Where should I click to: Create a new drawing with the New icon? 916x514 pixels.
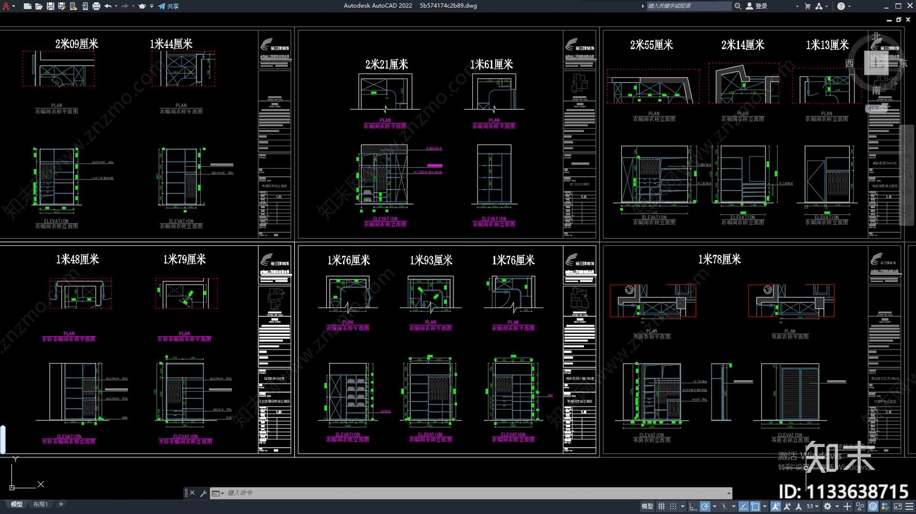[27, 6]
